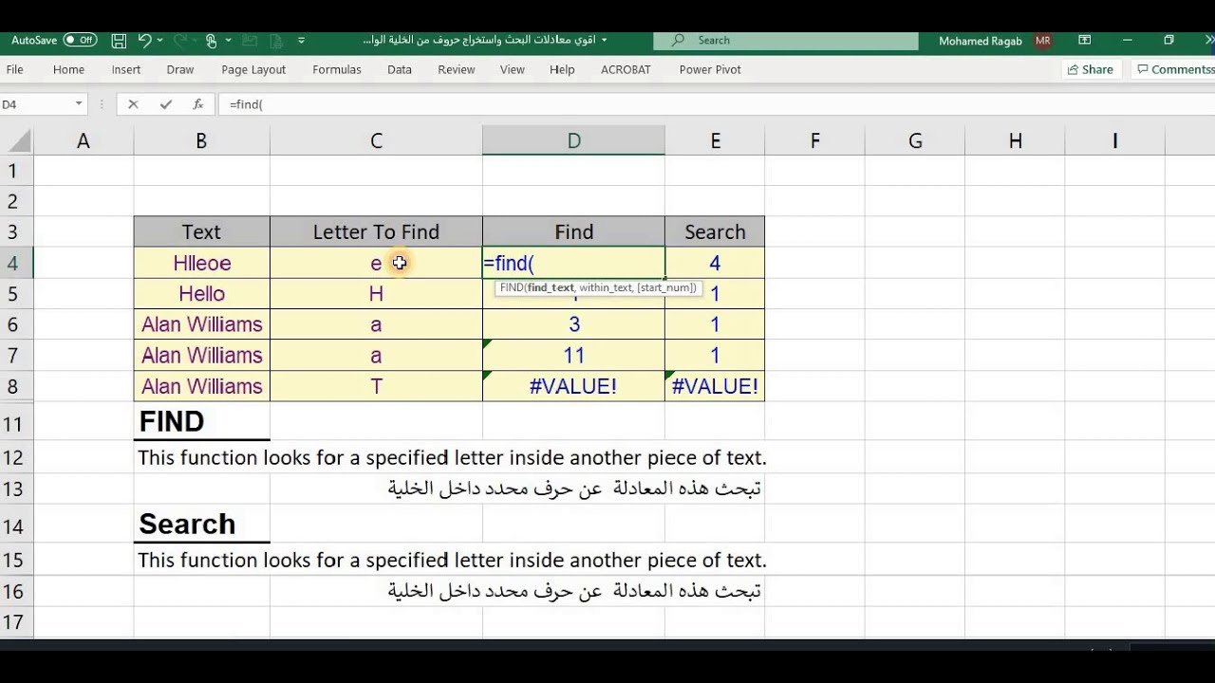Switch to the Draw tab
The width and height of the screenshot is (1215, 683).
pyautogui.click(x=179, y=69)
